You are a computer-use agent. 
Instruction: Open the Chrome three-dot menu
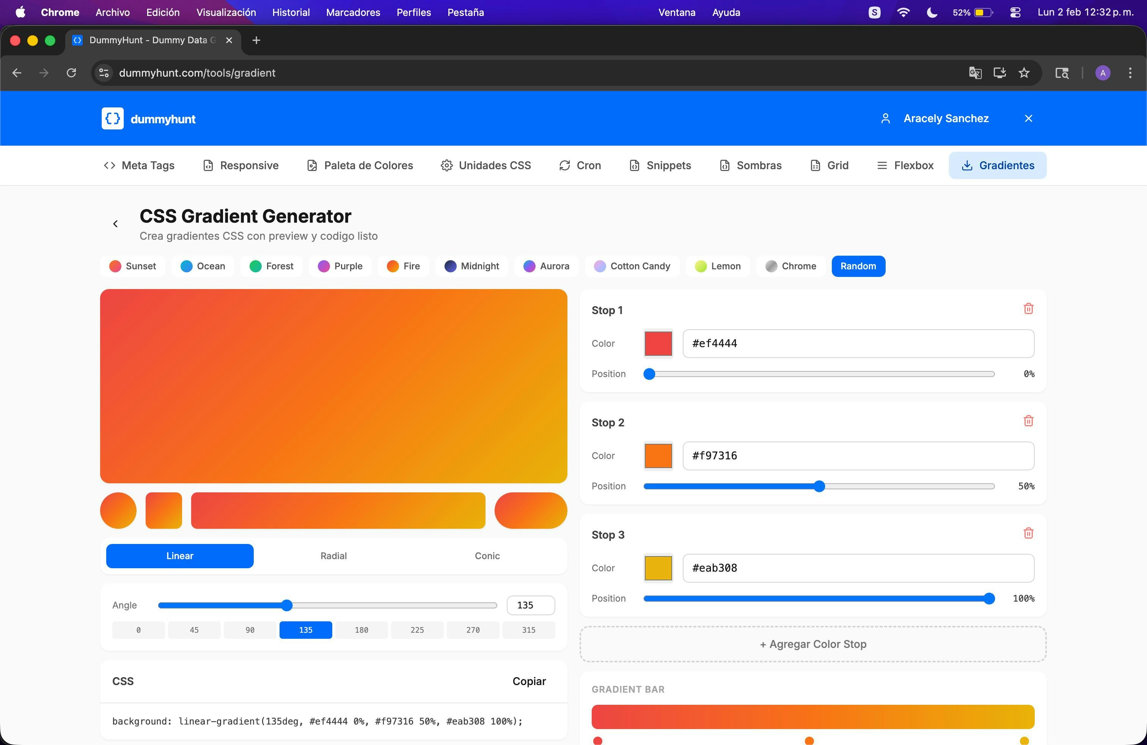(1131, 73)
